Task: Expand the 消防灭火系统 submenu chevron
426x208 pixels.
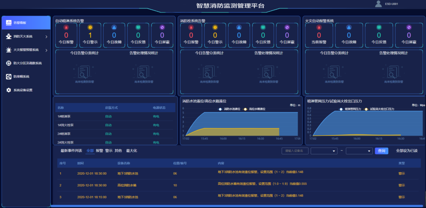Action: [46, 37]
